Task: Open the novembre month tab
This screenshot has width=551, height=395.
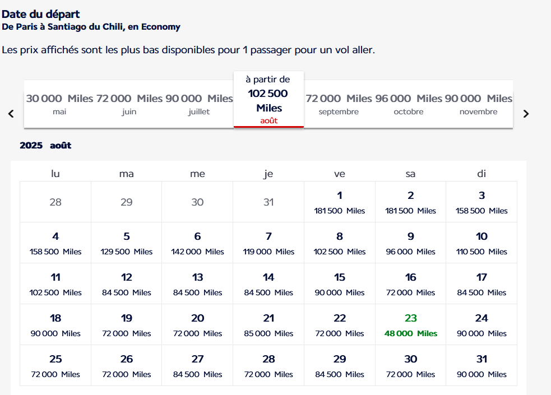Action: click(x=478, y=104)
